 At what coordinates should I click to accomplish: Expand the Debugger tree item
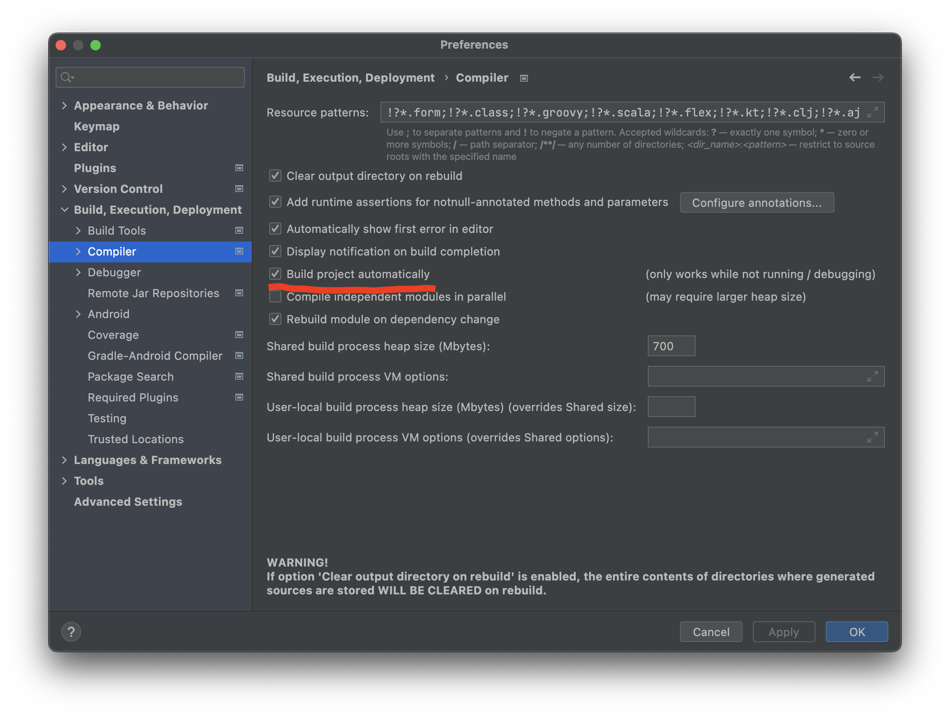tap(79, 272)
